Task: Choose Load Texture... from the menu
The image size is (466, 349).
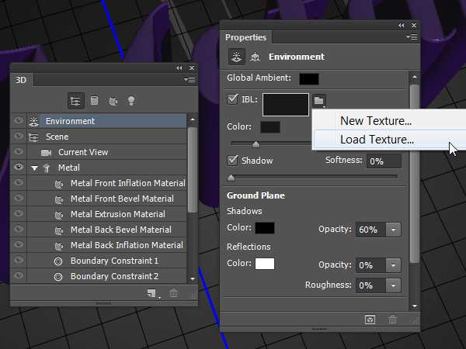Action: pyautogui.click(x=377, y=140)
